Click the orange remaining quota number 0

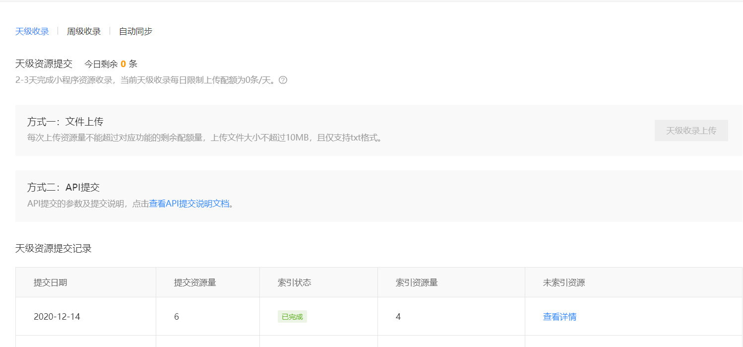[123, 64]
